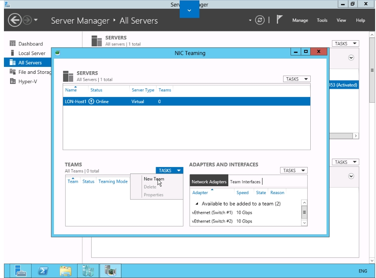Viewport: 376px width, 278px height.
Task: Select the LON-Host1 server row
Action: [x=187, y=101]
